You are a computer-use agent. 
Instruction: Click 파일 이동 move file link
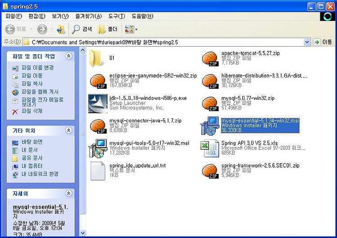pos(32,76)
